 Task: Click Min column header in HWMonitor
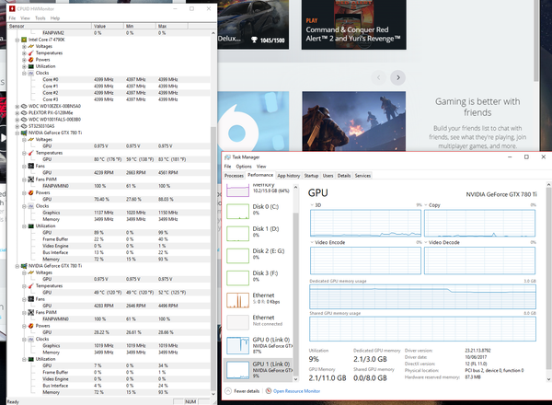tap(140, 26)
